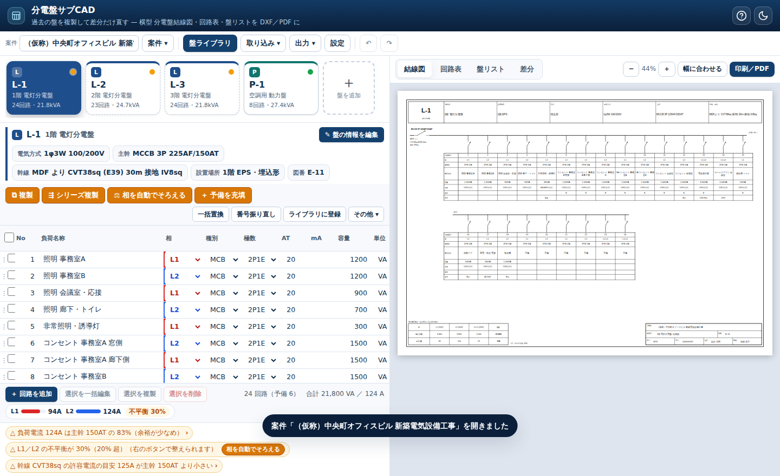Open 極数 dropdown for 照明 事務室B
The width and height of the screenshot is (780, 476).
(262, 276)
